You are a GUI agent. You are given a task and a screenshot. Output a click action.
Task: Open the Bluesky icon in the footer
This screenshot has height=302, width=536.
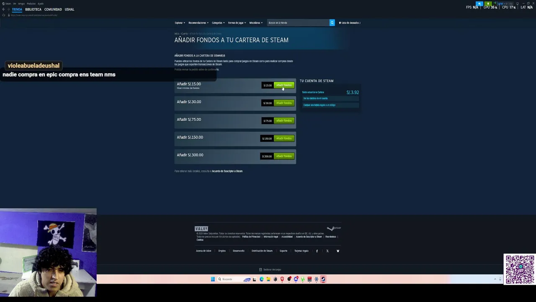pyautogui.click(x=338, y=251)
